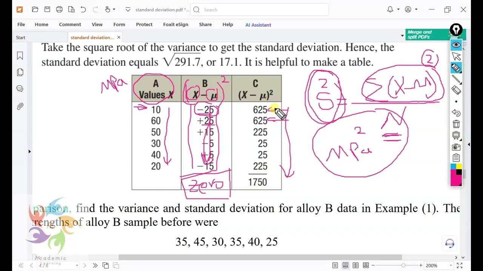Launch the AI Assistant
Image resolution: width=483 pixels, height=271 pixels.
(258, 25)
